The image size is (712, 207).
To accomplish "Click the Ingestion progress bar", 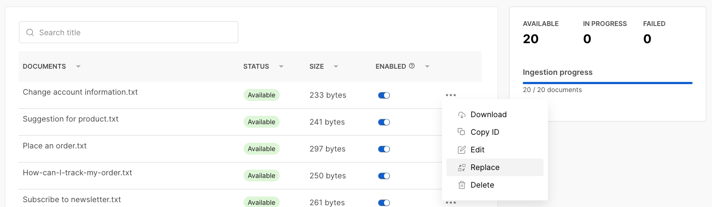I will pos(607,83).
